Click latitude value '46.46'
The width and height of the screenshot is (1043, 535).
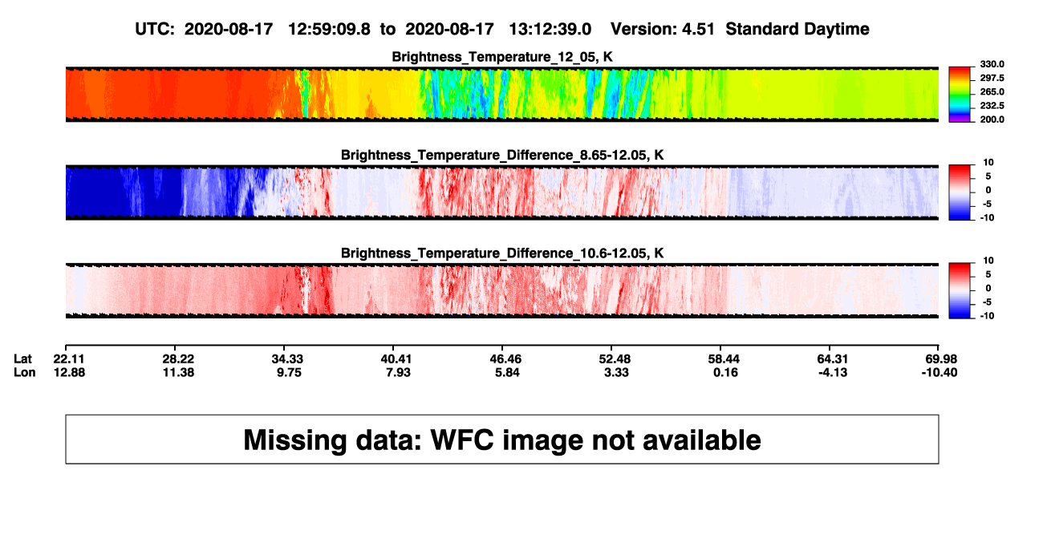click(x=505, y=359)
